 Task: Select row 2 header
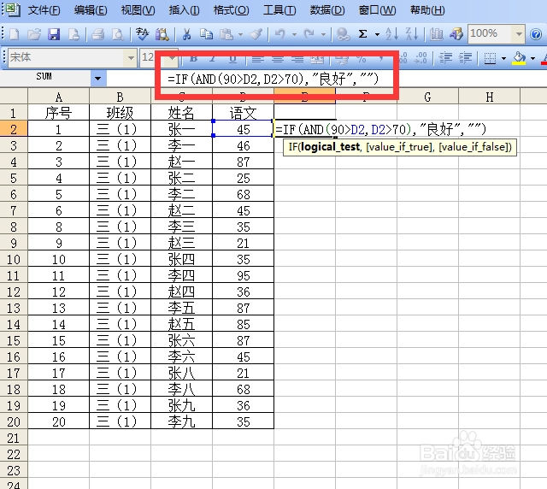[x=14, y=129]
